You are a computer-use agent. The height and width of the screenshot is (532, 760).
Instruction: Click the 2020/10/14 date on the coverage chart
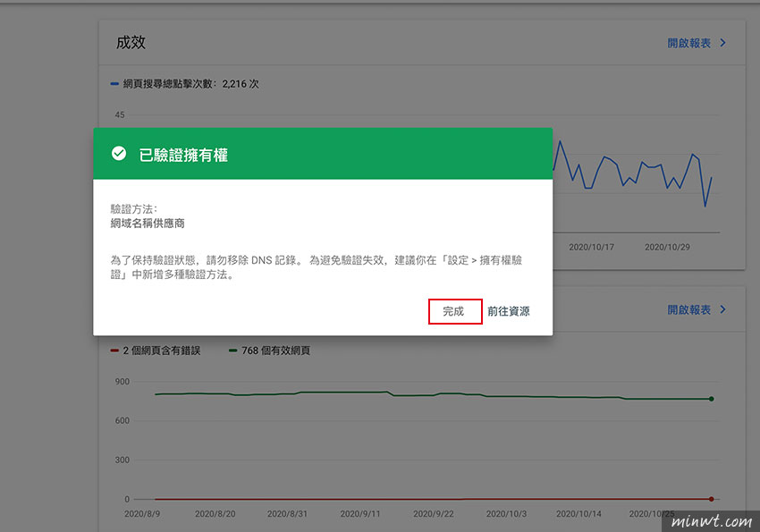[578, 513]
